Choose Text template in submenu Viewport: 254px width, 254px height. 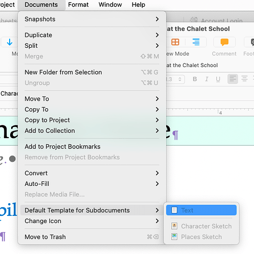[201, 210]
